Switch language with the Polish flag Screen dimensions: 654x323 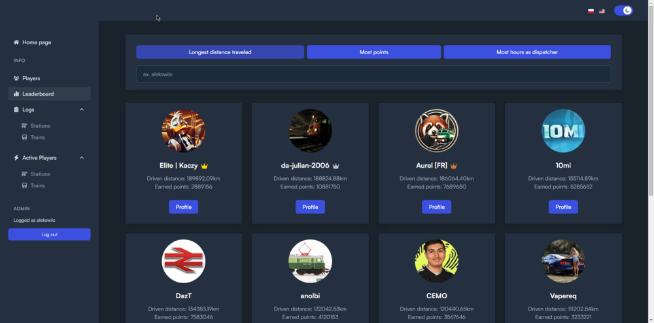591,11
